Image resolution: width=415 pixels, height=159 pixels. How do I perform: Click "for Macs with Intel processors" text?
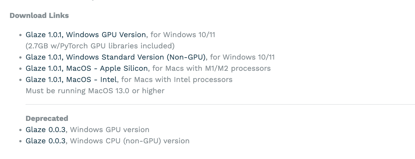click(177, 79)
